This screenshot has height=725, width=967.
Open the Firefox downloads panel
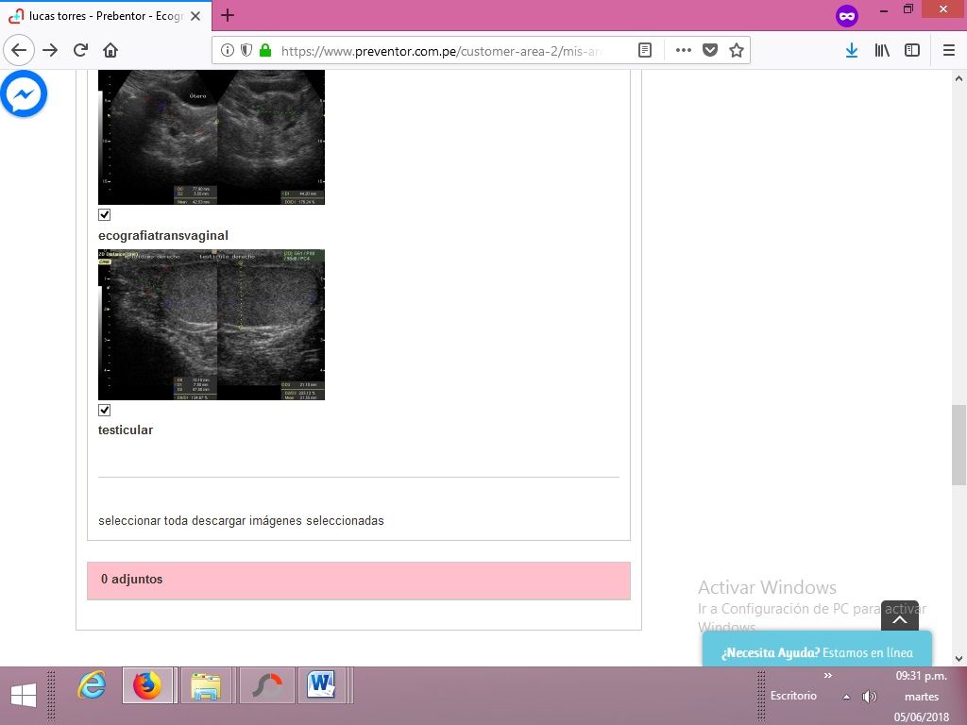pyautogui.click(x=852, y=51)
